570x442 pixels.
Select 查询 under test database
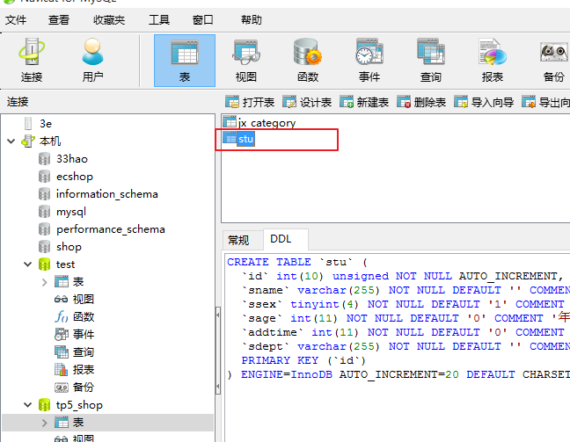click(84, 351)
